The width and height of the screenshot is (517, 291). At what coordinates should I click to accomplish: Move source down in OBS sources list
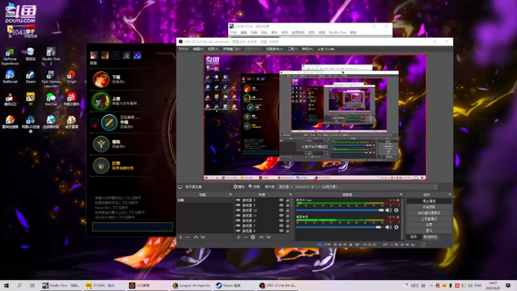(269, 237)
